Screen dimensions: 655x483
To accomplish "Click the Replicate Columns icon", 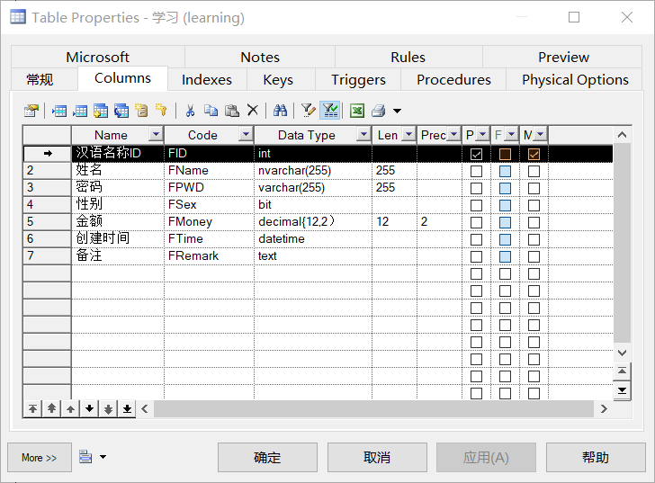I will (121, 111).
